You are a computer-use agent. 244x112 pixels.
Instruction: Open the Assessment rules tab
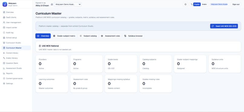(110, 36)
